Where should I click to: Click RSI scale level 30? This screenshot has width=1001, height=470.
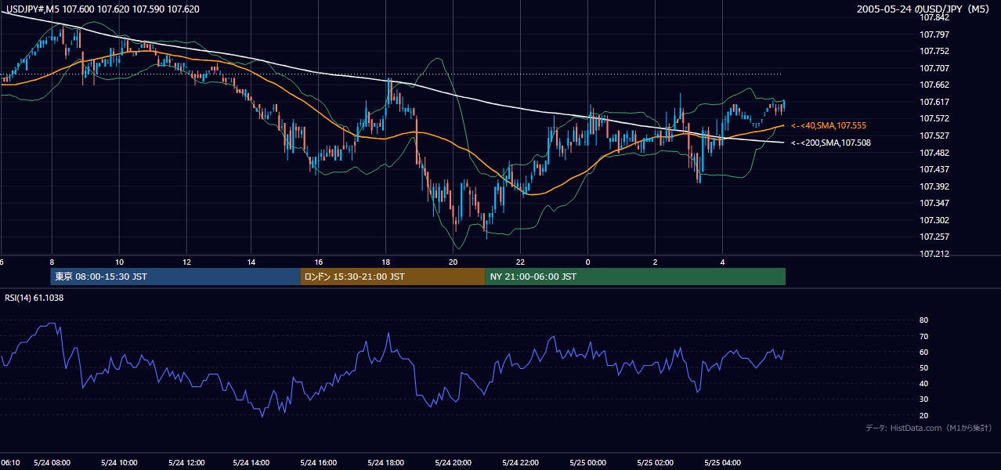[x=923, y=399]
